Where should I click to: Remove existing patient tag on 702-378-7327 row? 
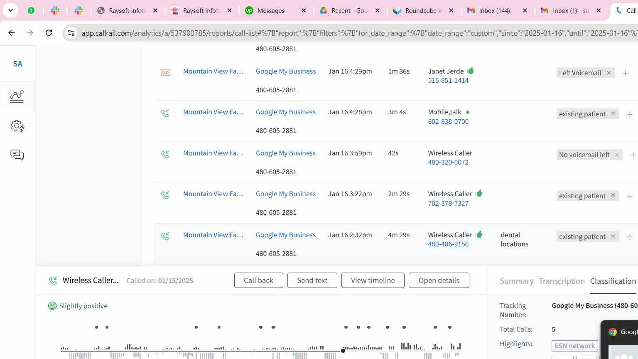click(x=613, y=195)
